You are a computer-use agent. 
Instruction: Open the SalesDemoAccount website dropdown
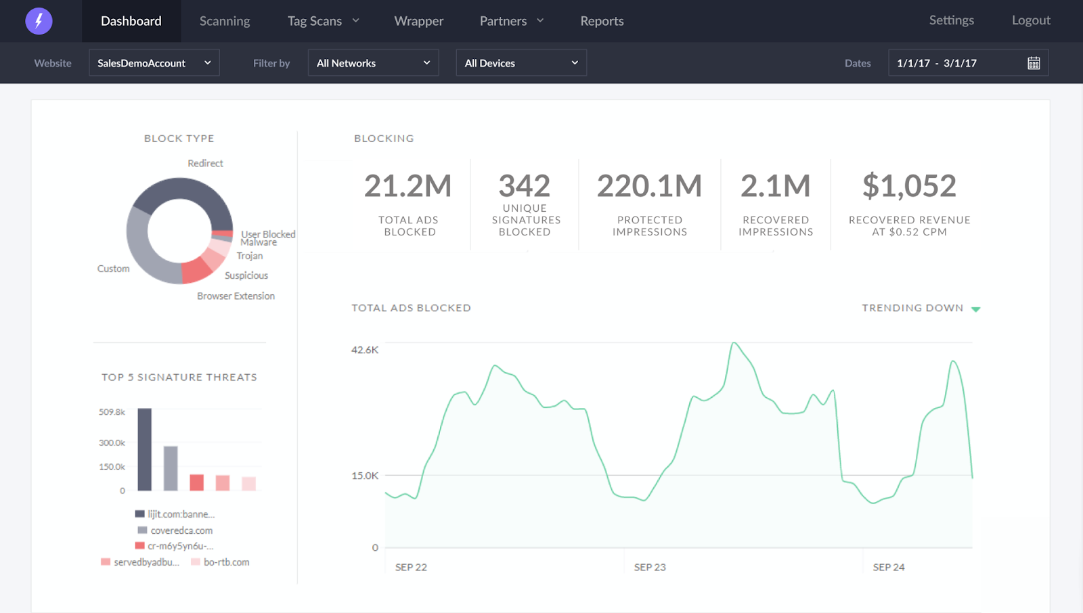click(x=154, y=63)
